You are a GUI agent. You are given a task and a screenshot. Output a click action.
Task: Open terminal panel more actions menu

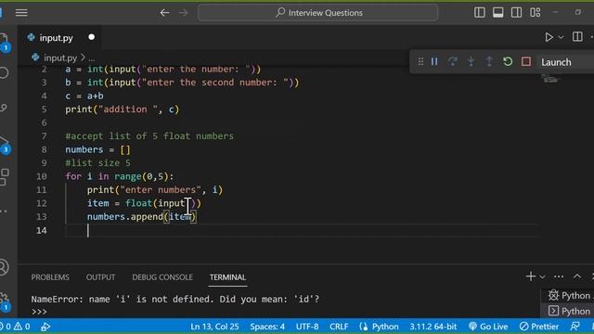coord(559,276)
